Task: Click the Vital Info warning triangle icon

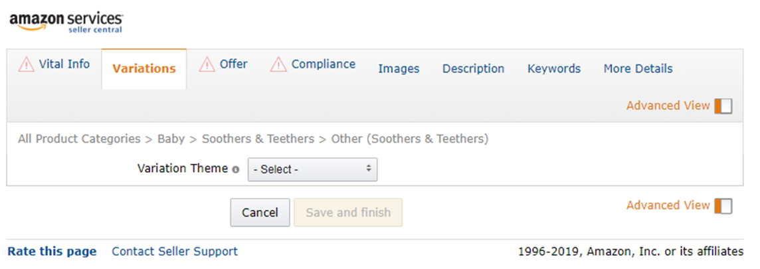Action: tap(26, 64)
